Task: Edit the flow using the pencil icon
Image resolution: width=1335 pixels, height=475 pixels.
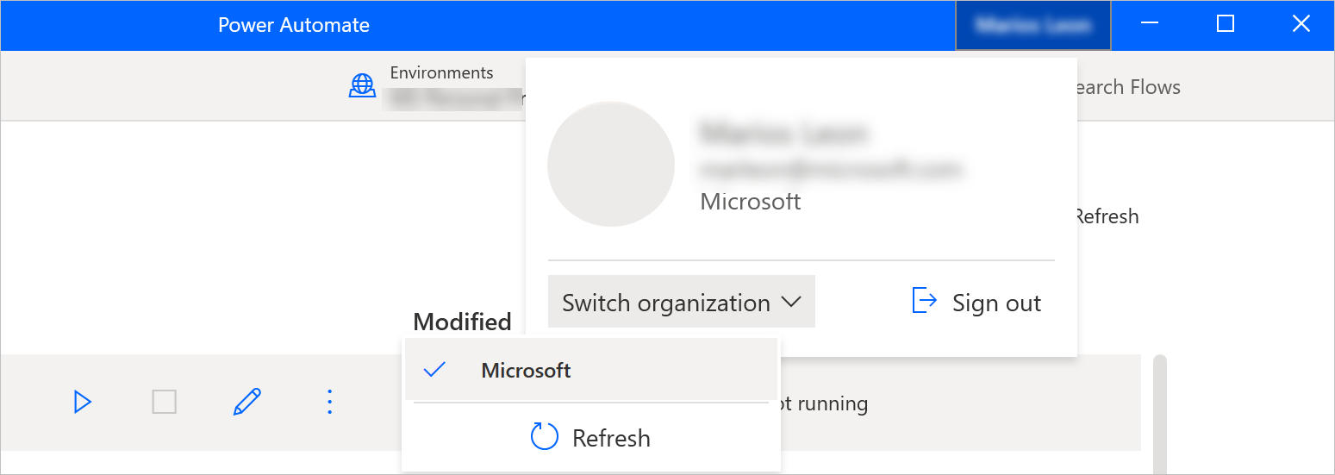Action: click(x=246, y=402)
